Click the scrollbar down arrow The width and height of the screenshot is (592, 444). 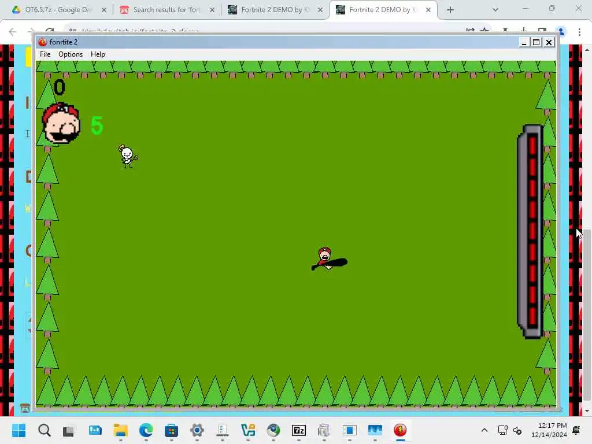(586, 411)
